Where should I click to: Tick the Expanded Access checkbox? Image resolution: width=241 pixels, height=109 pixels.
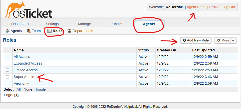[7, 63]
